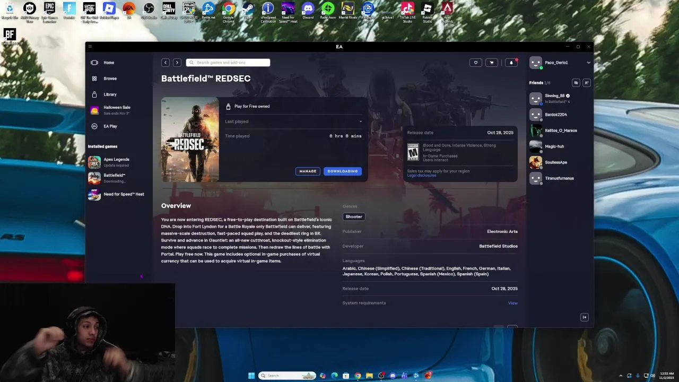
Task: Focus the Search games and add-ons field
Action: pyautogui.click(x=228, y=63)
